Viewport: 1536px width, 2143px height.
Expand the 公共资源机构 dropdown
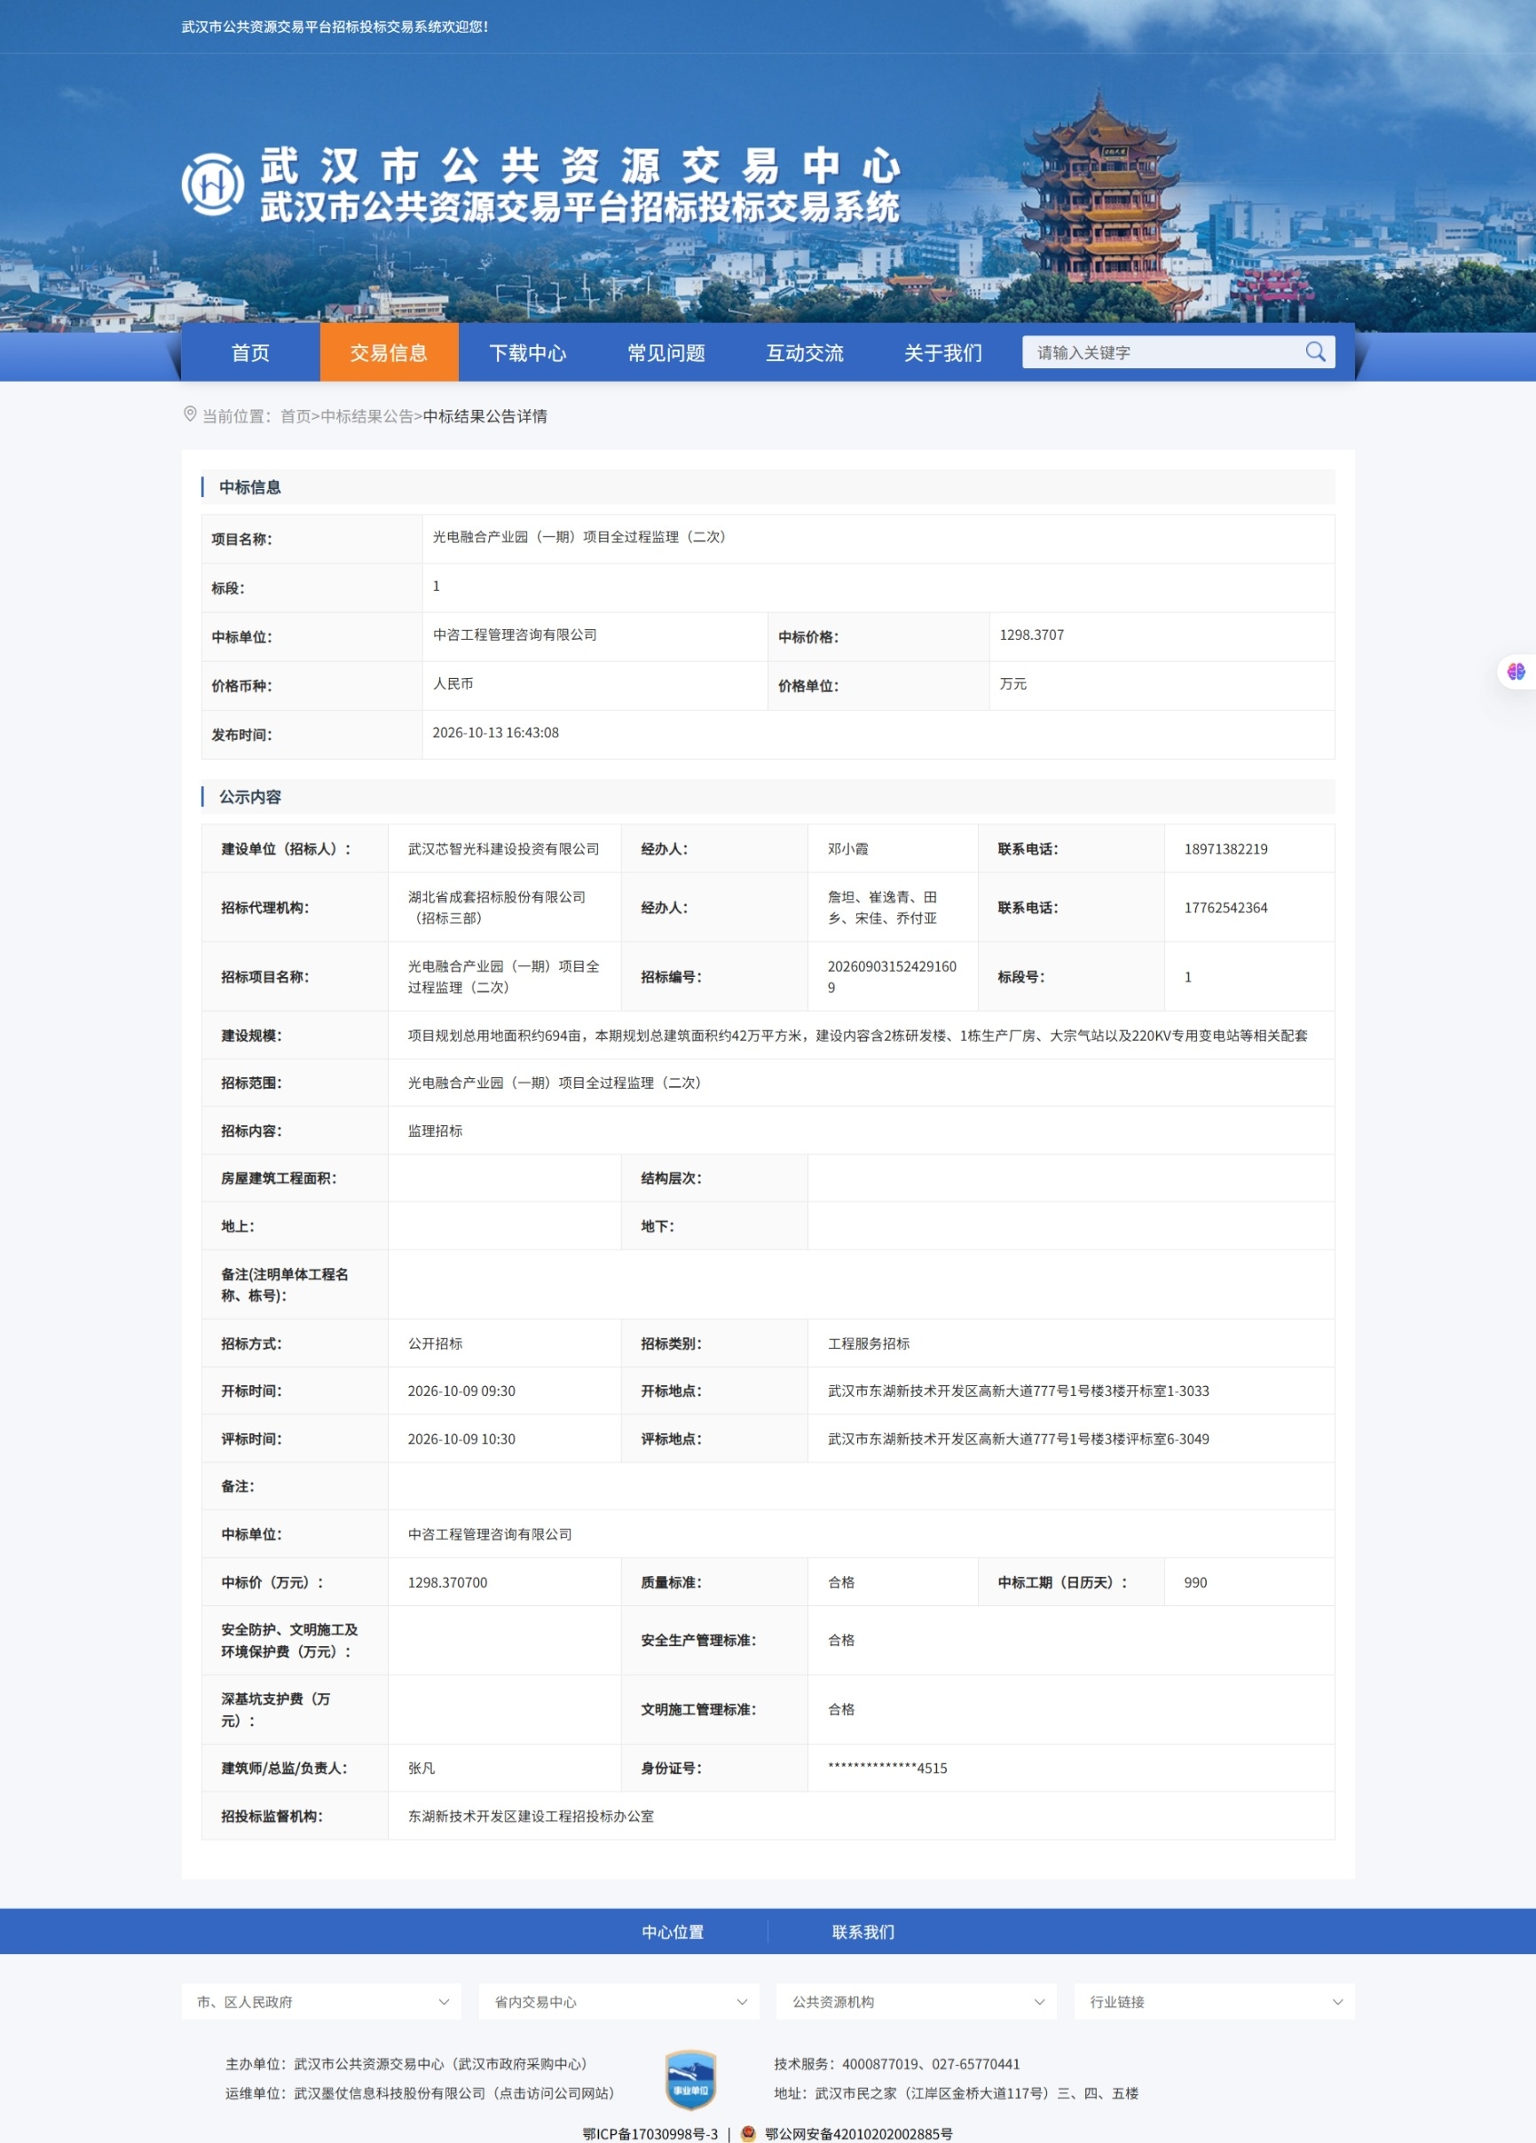[917, 2001]
